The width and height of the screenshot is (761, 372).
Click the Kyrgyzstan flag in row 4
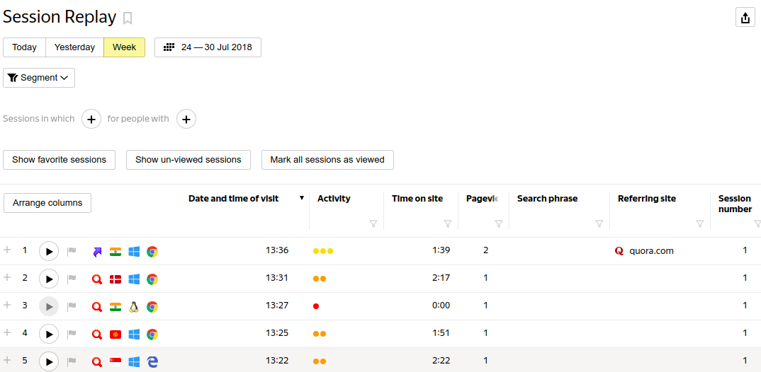click(115, 335)
